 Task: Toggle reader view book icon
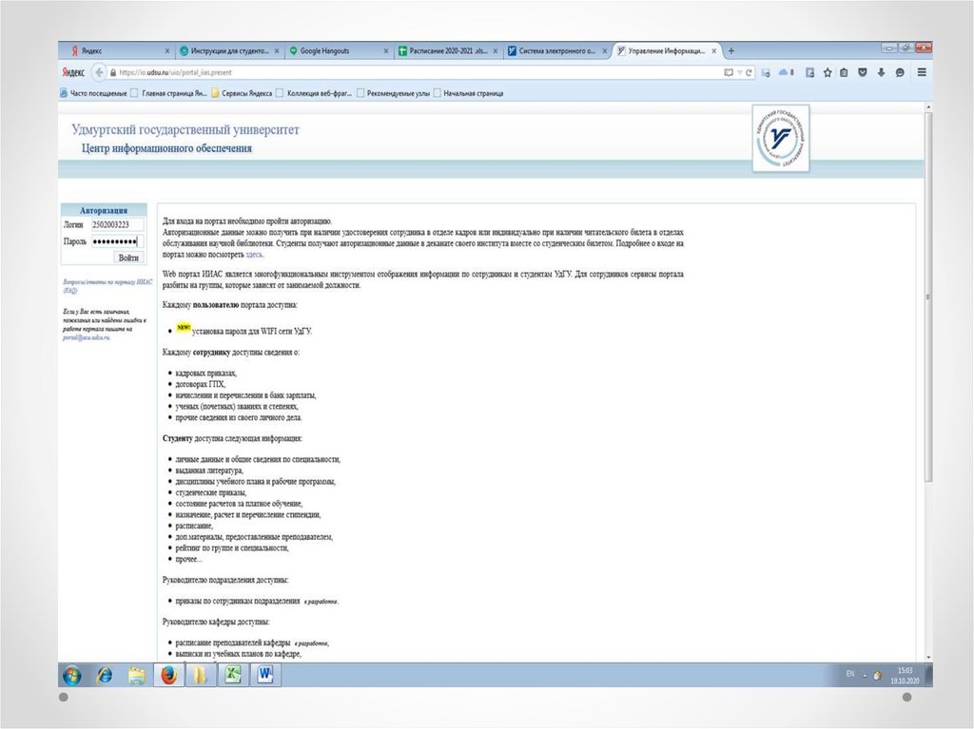[x=729, y=72]
